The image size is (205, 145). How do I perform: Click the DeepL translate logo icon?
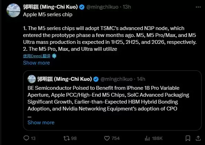(54, 56)
